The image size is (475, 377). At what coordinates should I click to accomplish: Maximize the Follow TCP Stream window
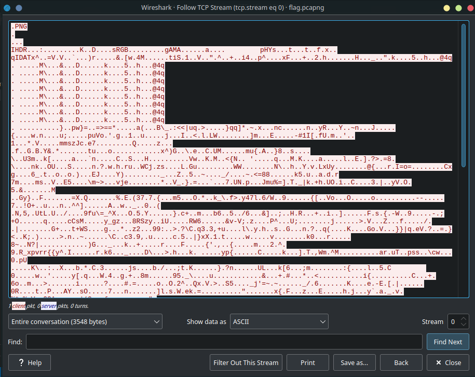click(457, 8)
